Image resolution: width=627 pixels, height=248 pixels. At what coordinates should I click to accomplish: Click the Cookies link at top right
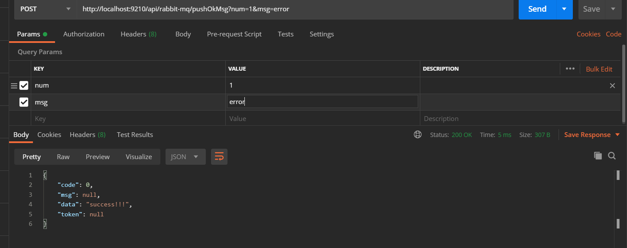pos(588,34)
